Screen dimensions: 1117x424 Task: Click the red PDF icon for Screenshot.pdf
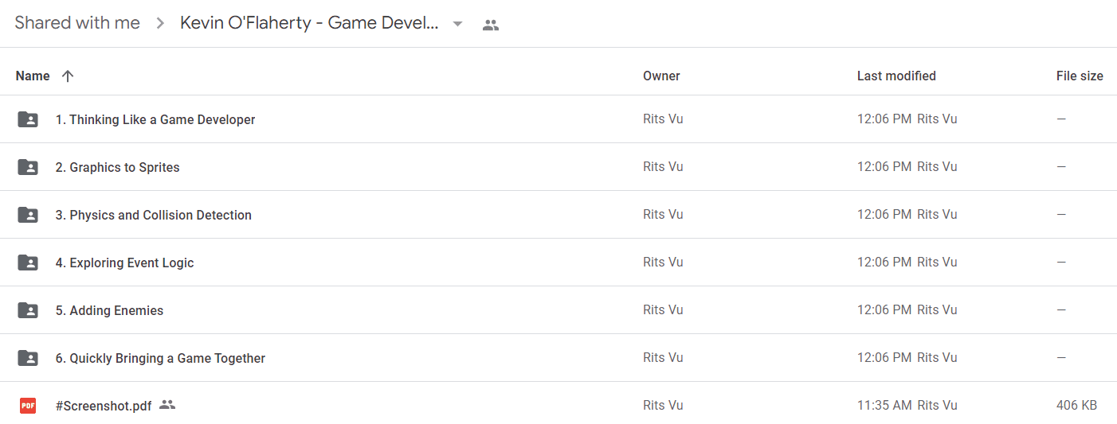coord(28,406)
